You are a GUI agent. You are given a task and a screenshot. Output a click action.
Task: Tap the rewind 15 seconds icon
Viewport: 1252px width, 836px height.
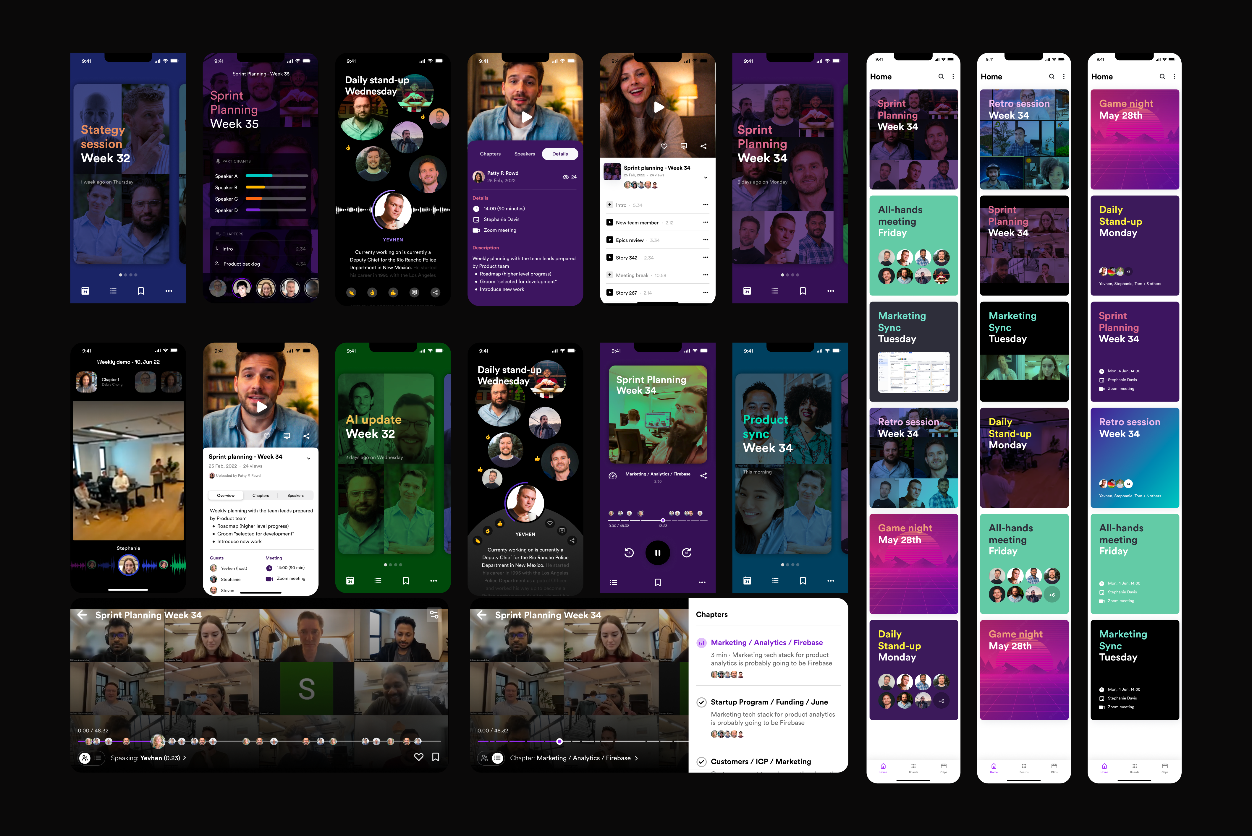point(629,553)
